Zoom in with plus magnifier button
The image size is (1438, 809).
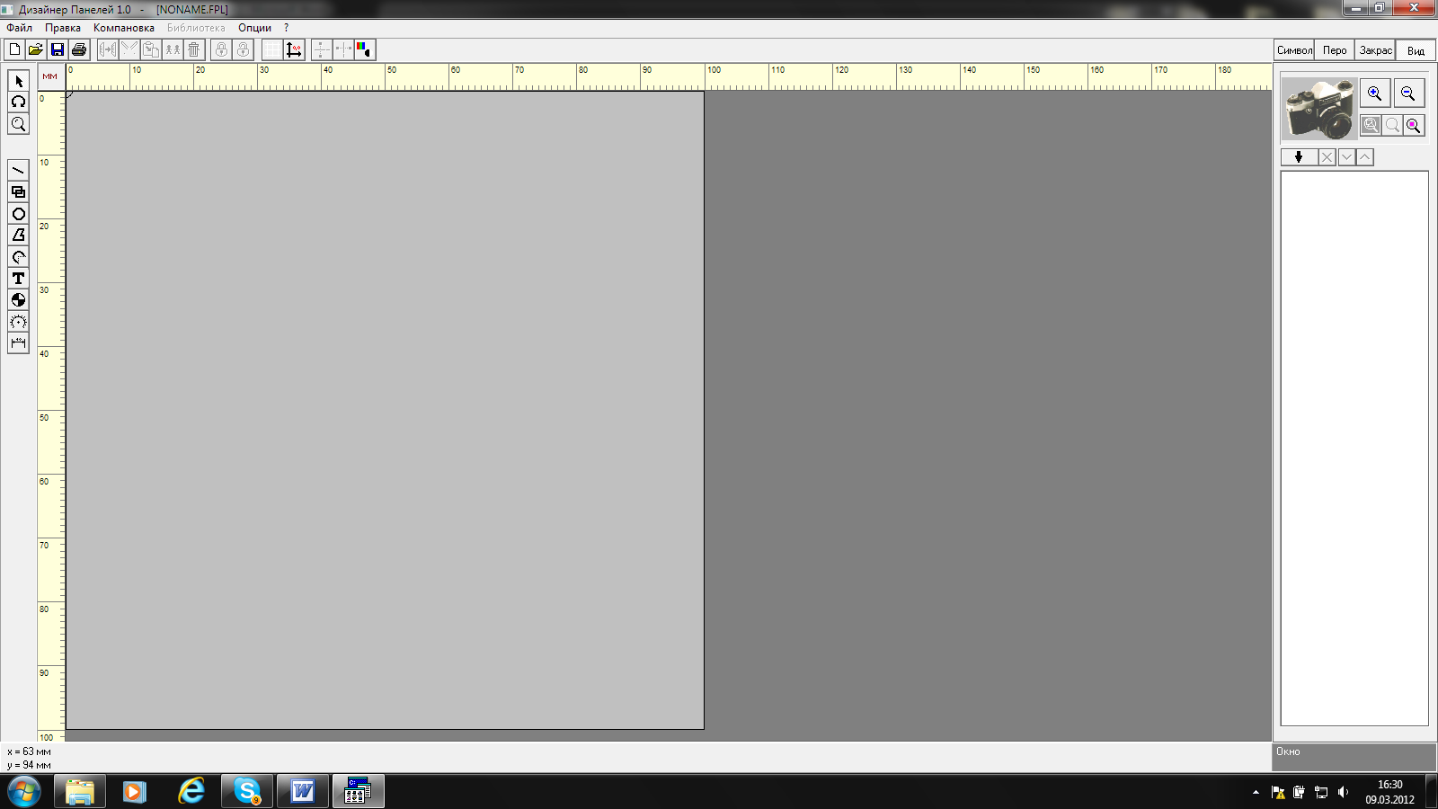pyautogui.click(x=1375, y=93)
